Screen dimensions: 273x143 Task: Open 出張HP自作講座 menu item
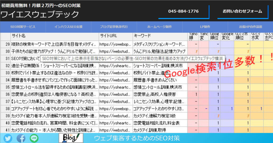(251, 27)
